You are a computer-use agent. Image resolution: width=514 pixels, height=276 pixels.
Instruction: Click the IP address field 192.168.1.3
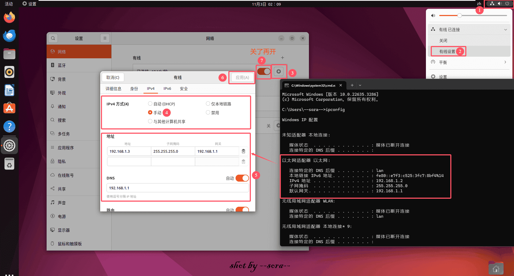click(x=129, y=151)
